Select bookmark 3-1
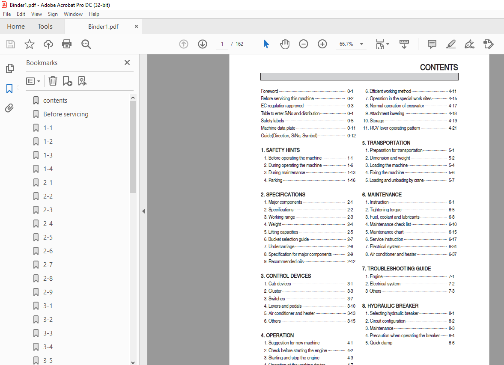The height and width of the screenshot is (365, 504). point(48,306)
